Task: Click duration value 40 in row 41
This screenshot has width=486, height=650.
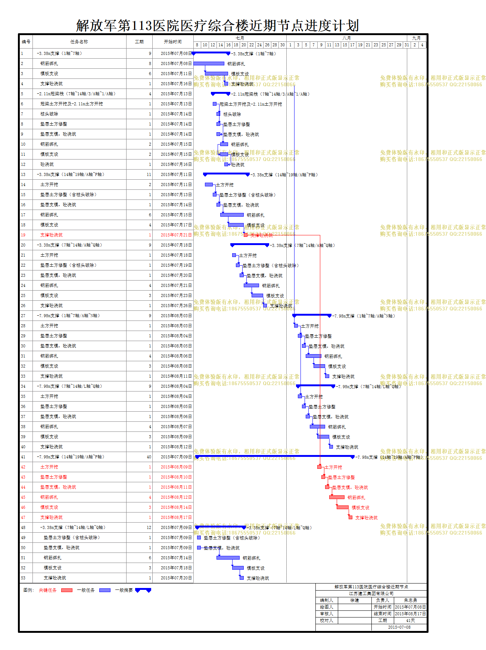Action: pos(149,457)
